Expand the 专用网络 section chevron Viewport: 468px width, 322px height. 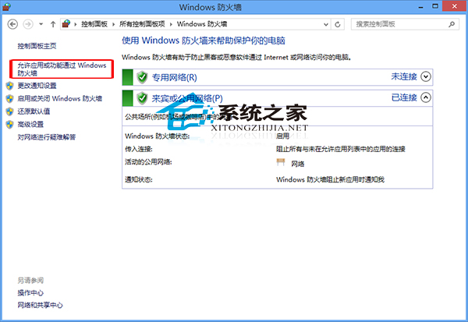(426, 76)
